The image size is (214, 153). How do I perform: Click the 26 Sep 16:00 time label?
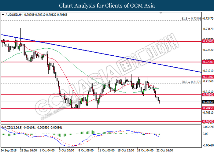pos(28,151)
